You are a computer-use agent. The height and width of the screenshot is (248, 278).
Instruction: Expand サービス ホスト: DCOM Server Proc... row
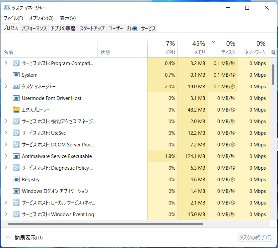click(x=6, y=144)
